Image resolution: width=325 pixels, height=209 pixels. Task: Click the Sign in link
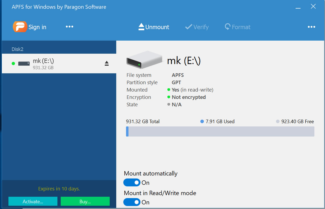[37, 27]
